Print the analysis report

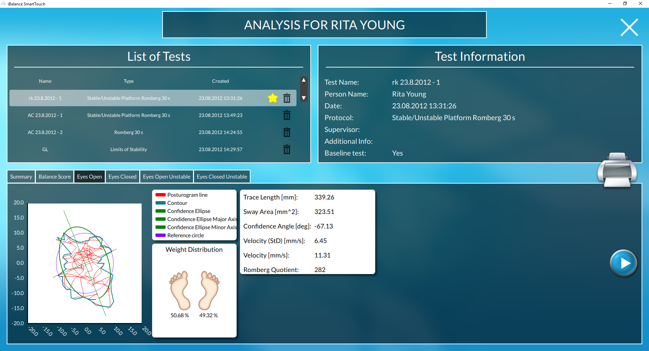617,170
